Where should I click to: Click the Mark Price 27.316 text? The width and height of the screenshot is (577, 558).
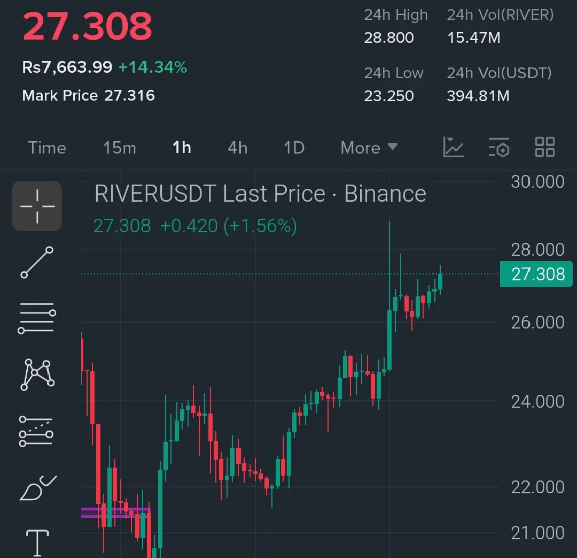point(88,95)
